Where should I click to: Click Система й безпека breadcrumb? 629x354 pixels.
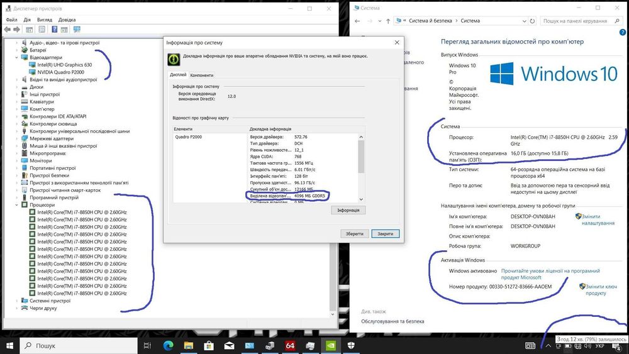tap(430, 21)
